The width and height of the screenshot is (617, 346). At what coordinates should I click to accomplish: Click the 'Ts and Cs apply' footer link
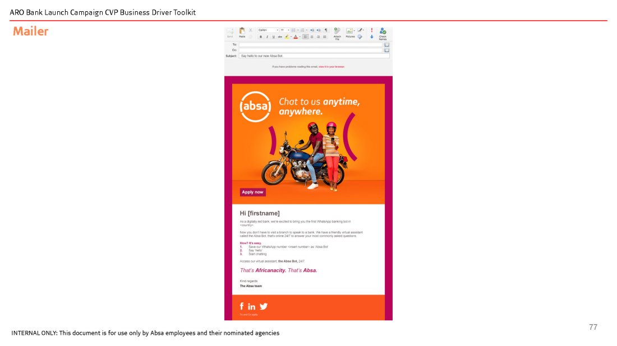pyautogui.click(x=248, y=315)
